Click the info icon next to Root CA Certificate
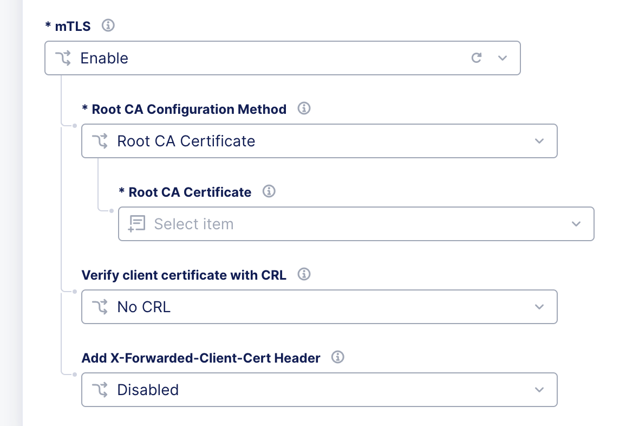Image resolution: width=626 pixels, height=426 pixels. click(269, 192)
